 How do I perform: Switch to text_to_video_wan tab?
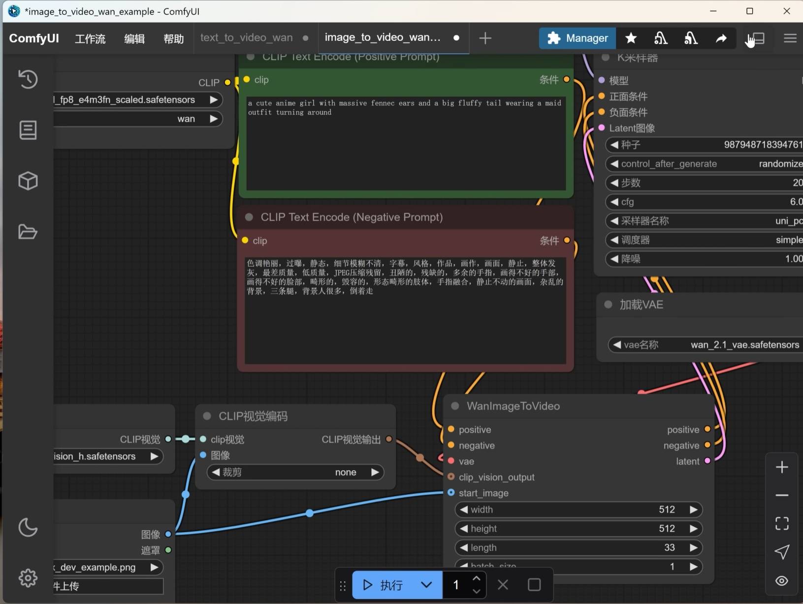[x=247, y=38]
